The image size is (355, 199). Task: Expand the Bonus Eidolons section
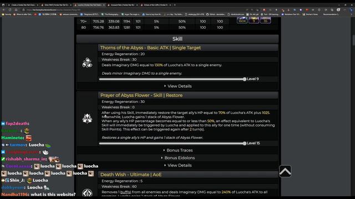177,158
